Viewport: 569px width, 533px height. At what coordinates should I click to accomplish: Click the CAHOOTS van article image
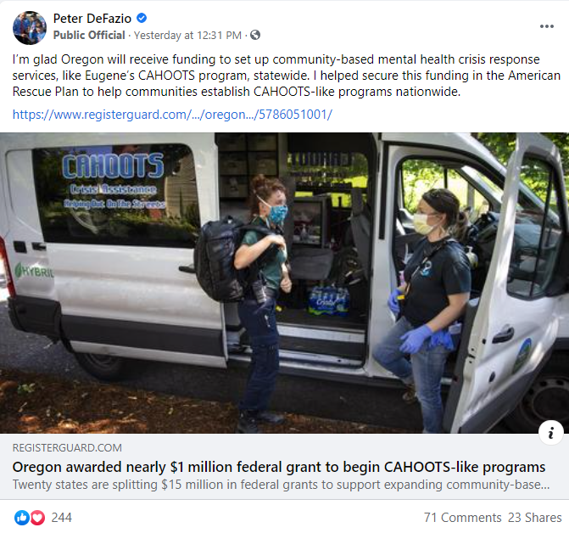pyautogui.click(x=285, y=283)
